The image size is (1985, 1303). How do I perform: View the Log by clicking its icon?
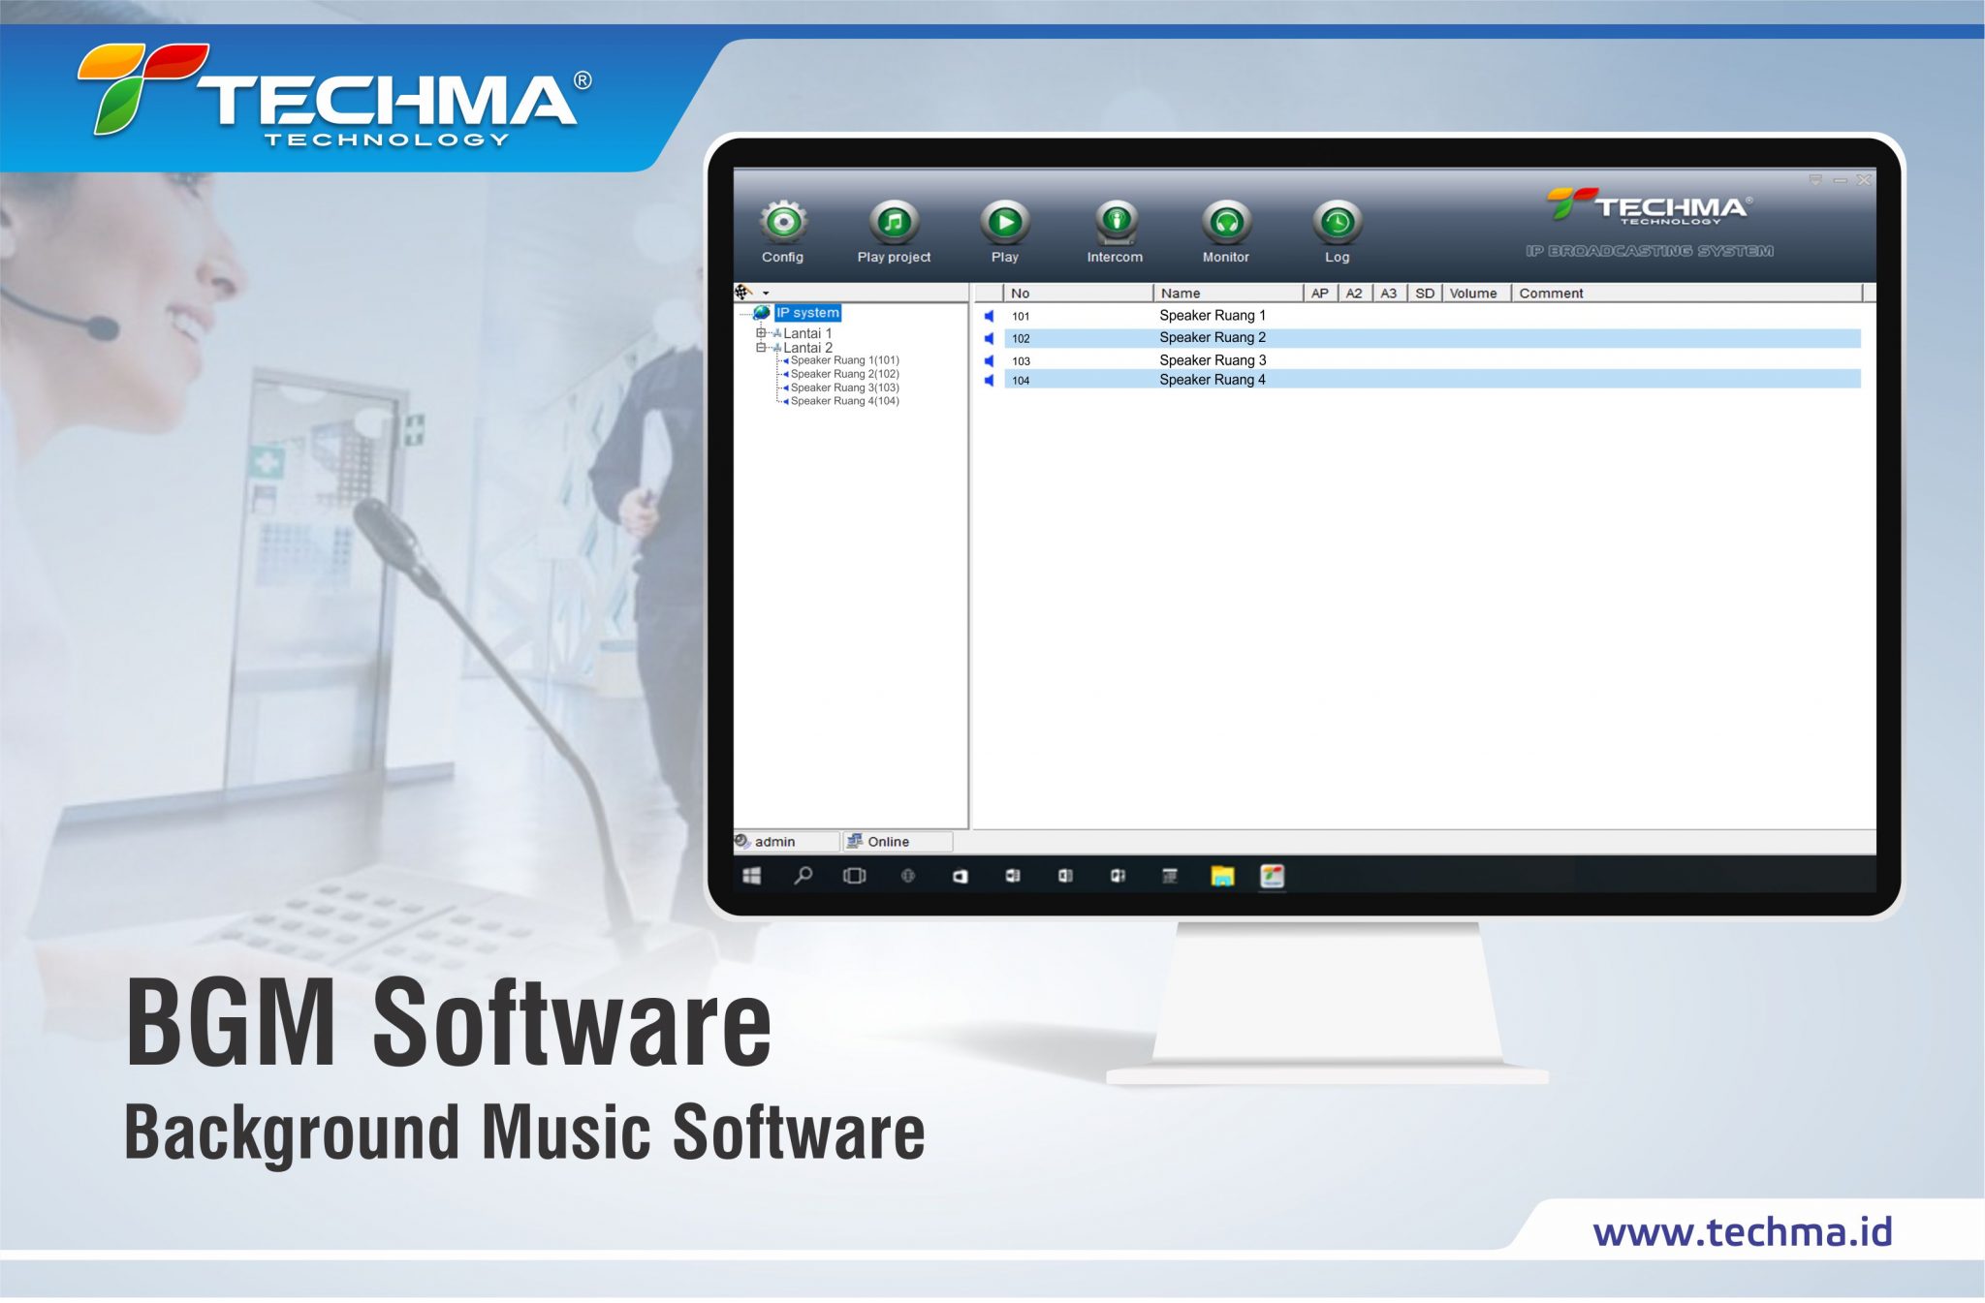point(1339,225)
